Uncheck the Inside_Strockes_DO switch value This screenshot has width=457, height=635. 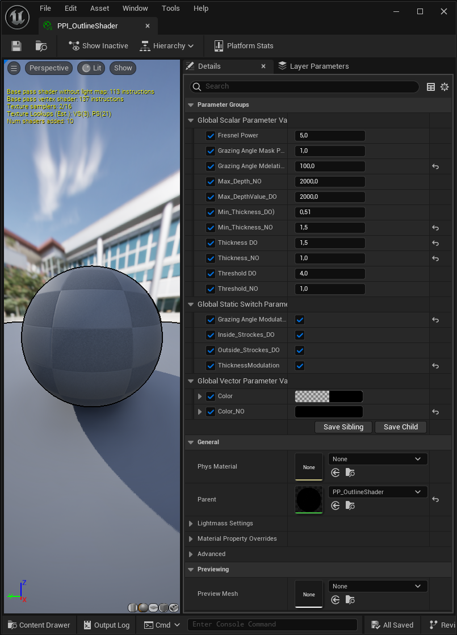(x=300, y=335)
